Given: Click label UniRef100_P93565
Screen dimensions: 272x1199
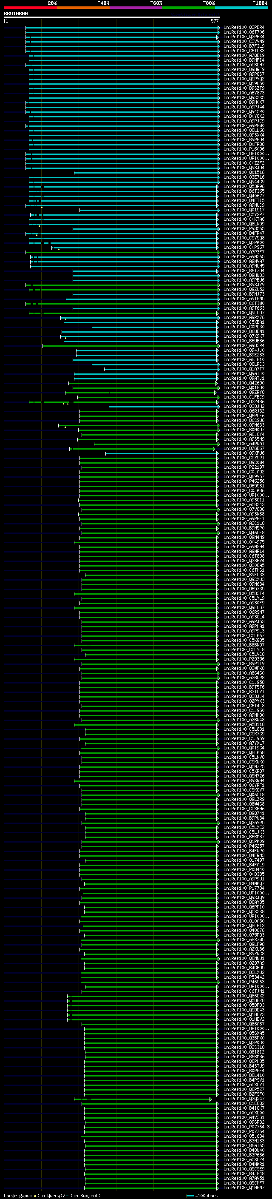Looking at the screenshot, I should coord(244,229).
